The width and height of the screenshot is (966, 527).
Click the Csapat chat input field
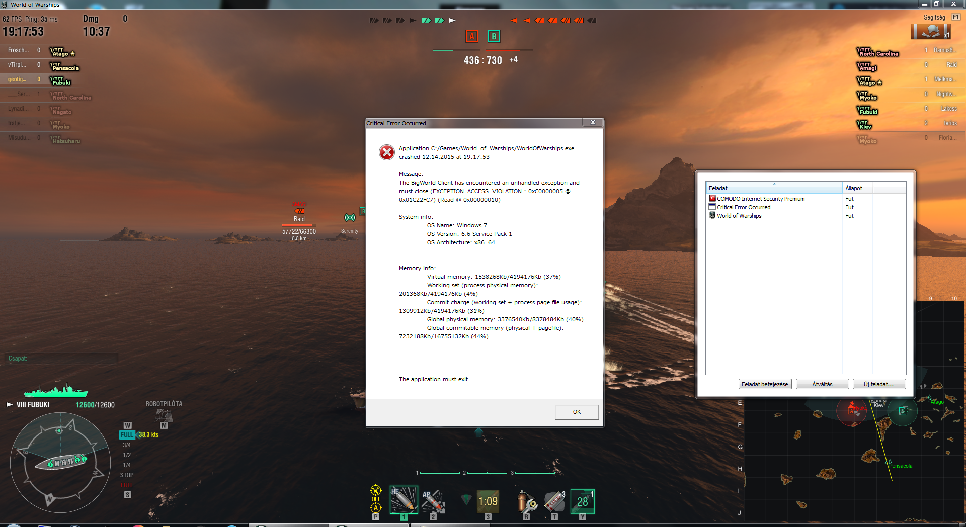click(x=61, y=358)
